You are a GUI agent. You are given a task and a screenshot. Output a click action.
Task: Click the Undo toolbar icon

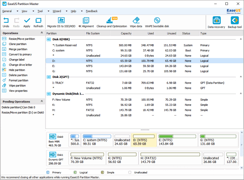point(6,22)
